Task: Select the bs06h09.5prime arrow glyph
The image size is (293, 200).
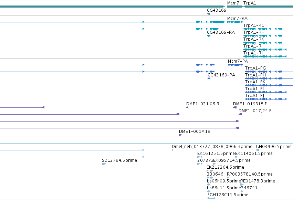Action: (209, 185)
